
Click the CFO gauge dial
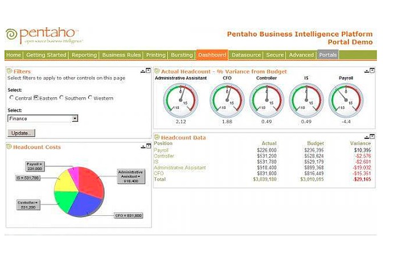227,100
